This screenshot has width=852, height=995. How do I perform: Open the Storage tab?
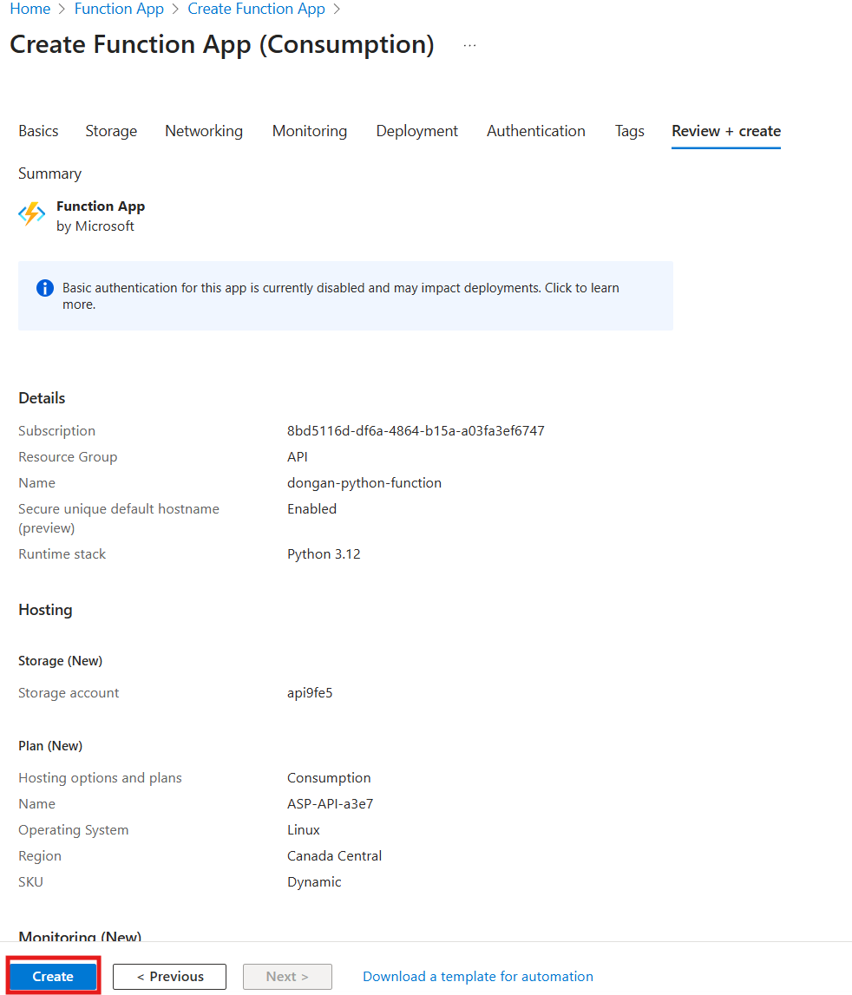[x=111, y=131]
